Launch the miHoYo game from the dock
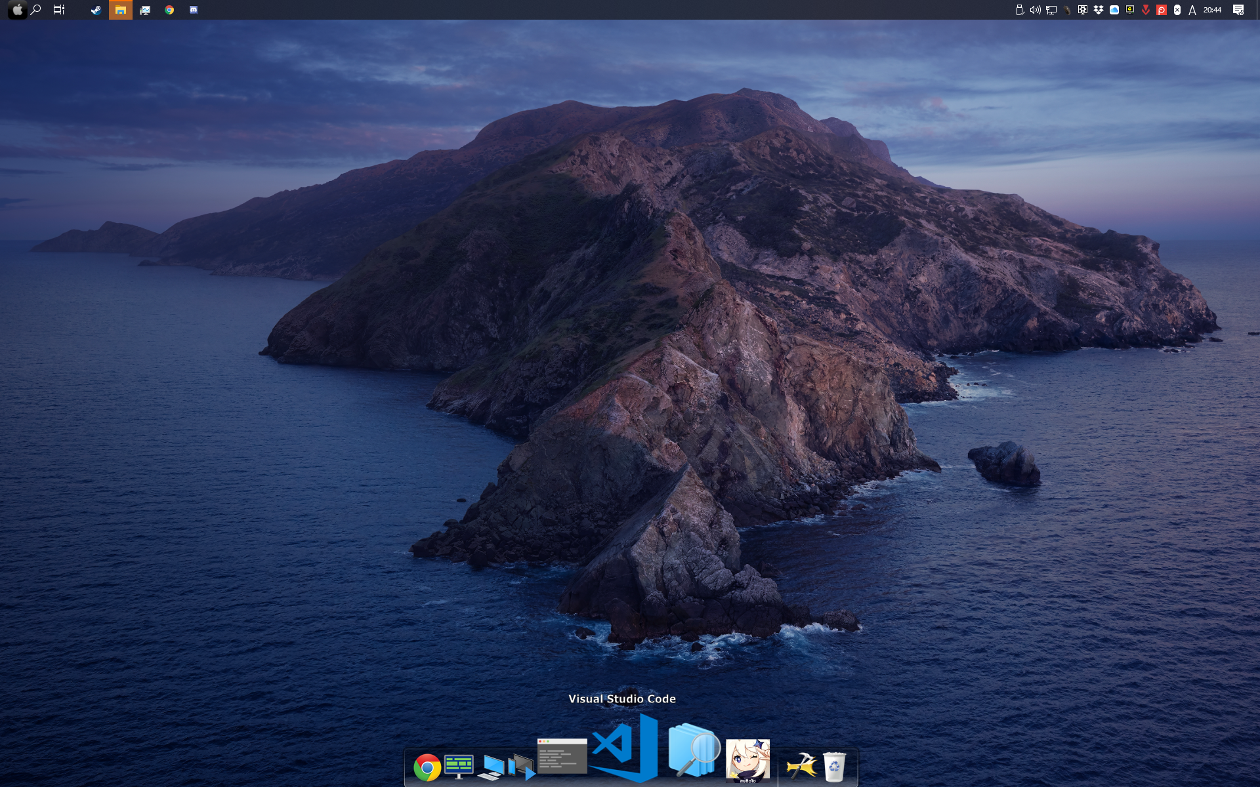 747,761
